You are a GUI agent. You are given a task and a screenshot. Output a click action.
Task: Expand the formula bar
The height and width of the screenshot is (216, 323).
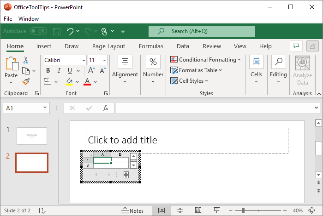pyautogui.click(x=316, y=108)
